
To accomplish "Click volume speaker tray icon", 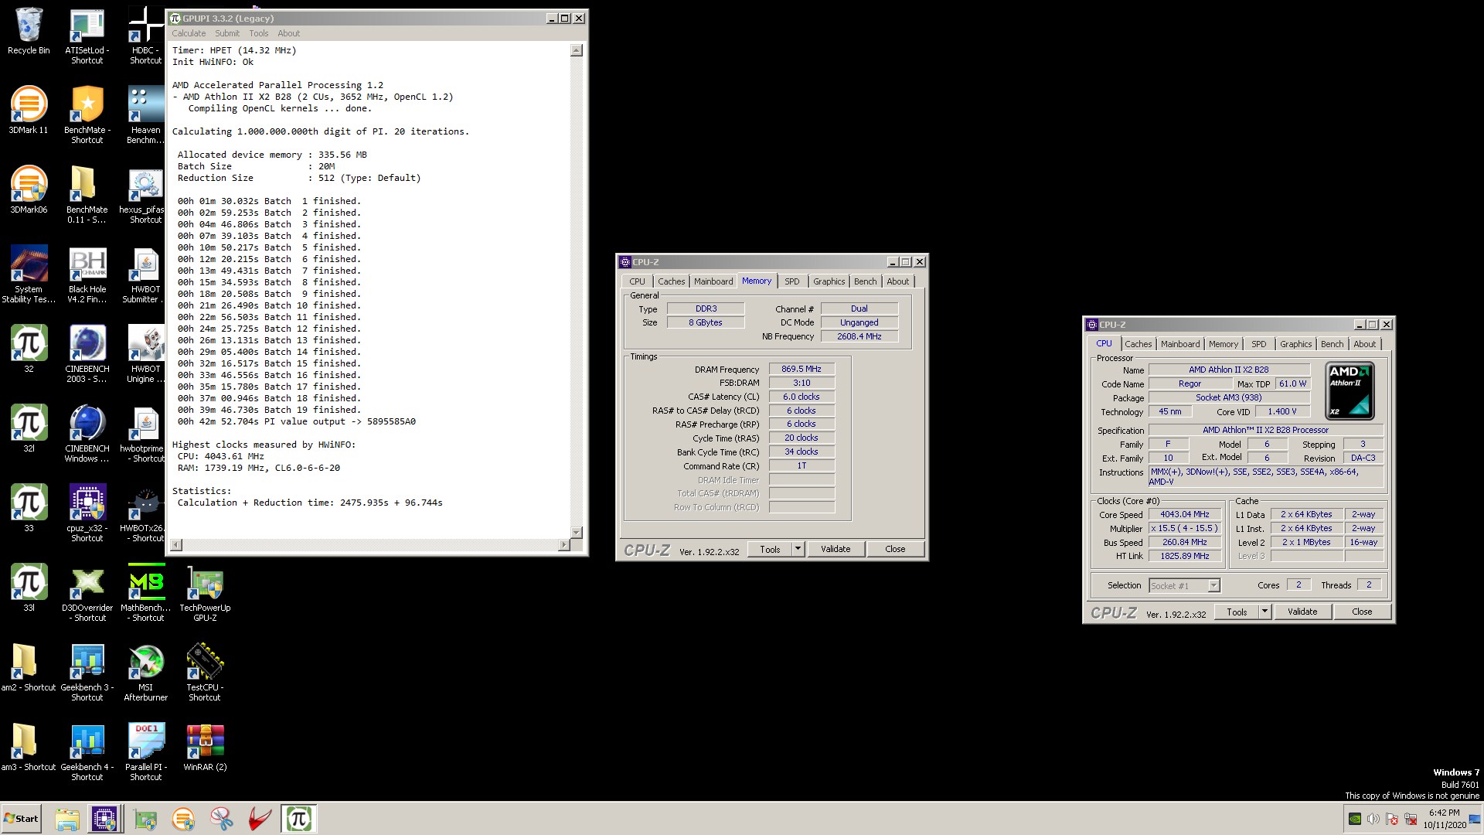I will (x=1373, y=819).
